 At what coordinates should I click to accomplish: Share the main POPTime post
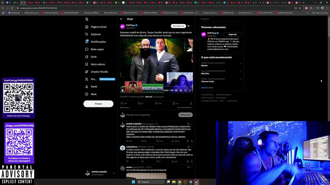point(191,103)
